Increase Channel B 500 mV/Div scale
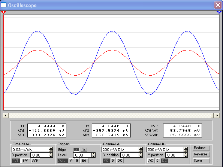223x167 pixels. [x=186, y=148]
